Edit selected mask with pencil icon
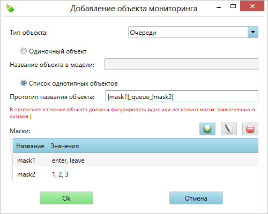Screen dimensions: 268x214 coord(229,129)
